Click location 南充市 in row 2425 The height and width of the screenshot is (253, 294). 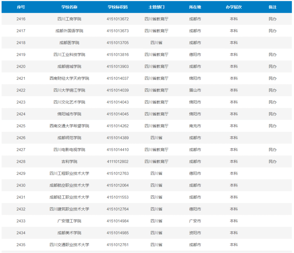195,126
